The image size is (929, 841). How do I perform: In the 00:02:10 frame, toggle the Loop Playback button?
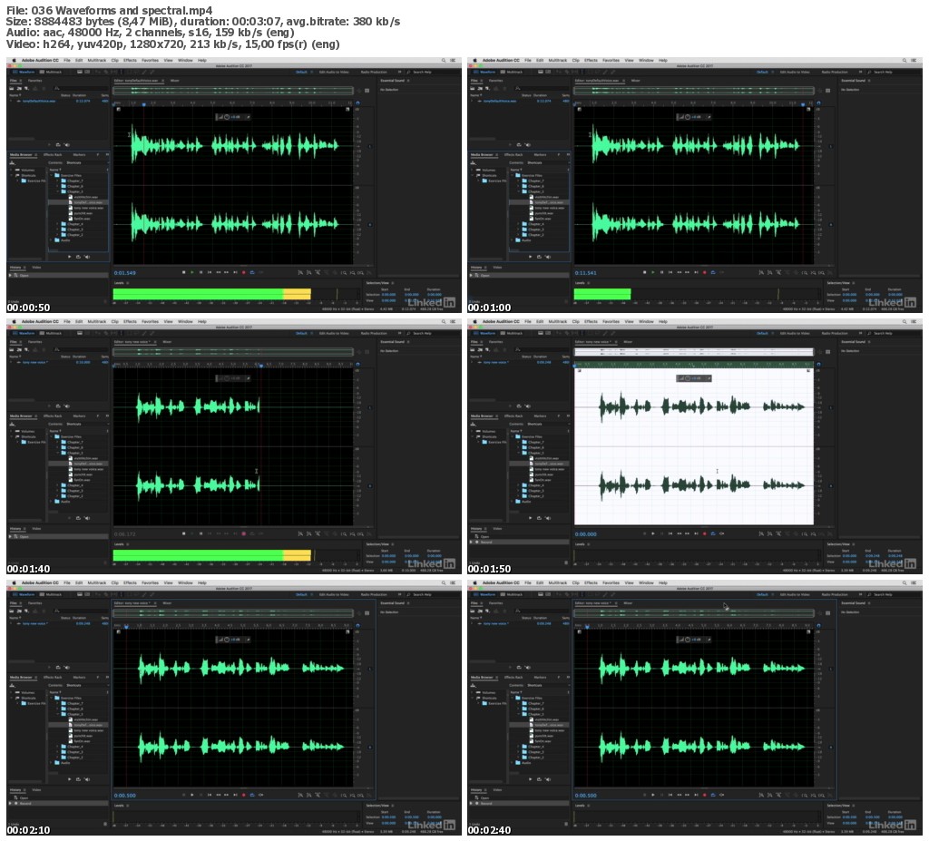tap(252, 796)
